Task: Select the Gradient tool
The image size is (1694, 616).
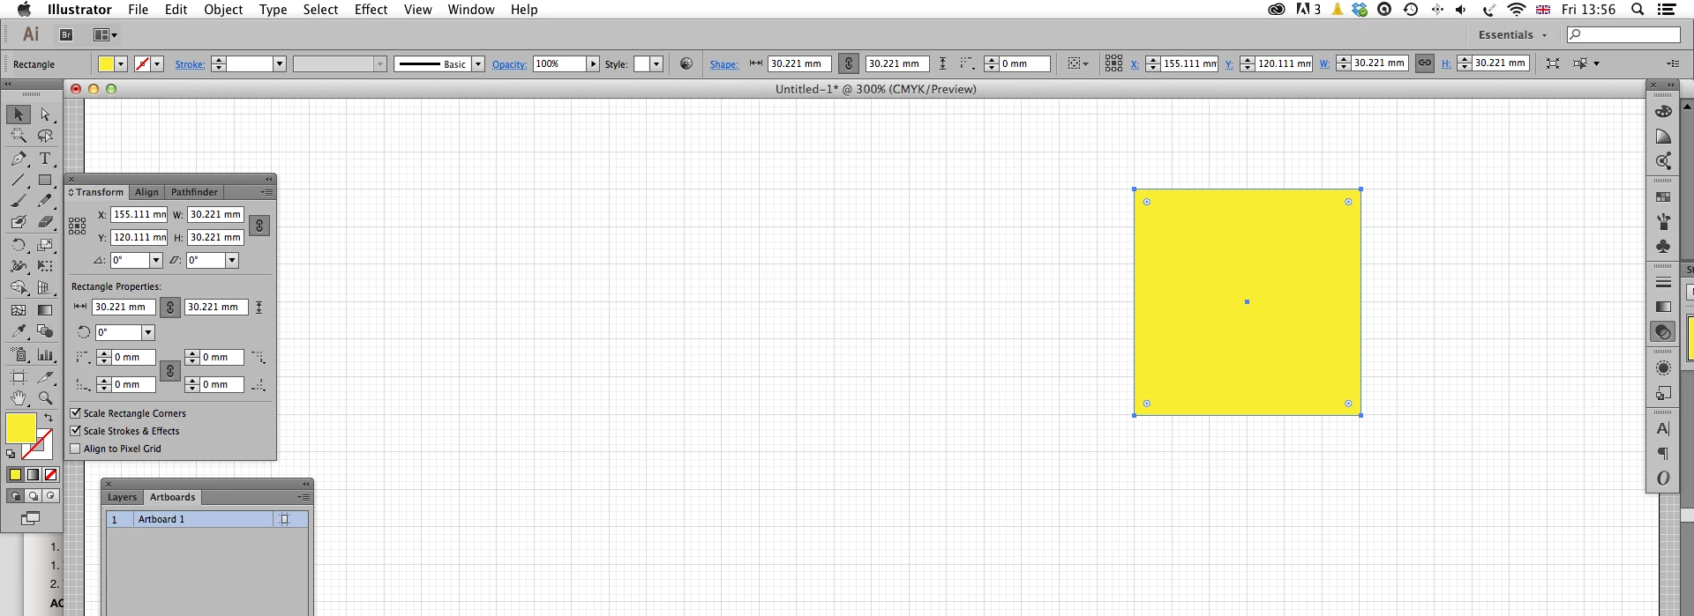Action: pyautogui.click(x=45, y=309)
